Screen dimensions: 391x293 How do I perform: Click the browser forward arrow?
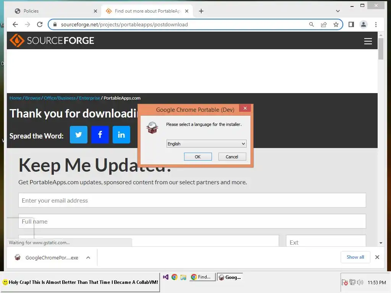27,24
